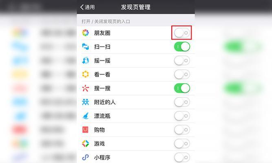Tap the 购物 red shopping bag icon
The height and width of the screenshot is (163, 272).
pos(85,130)
